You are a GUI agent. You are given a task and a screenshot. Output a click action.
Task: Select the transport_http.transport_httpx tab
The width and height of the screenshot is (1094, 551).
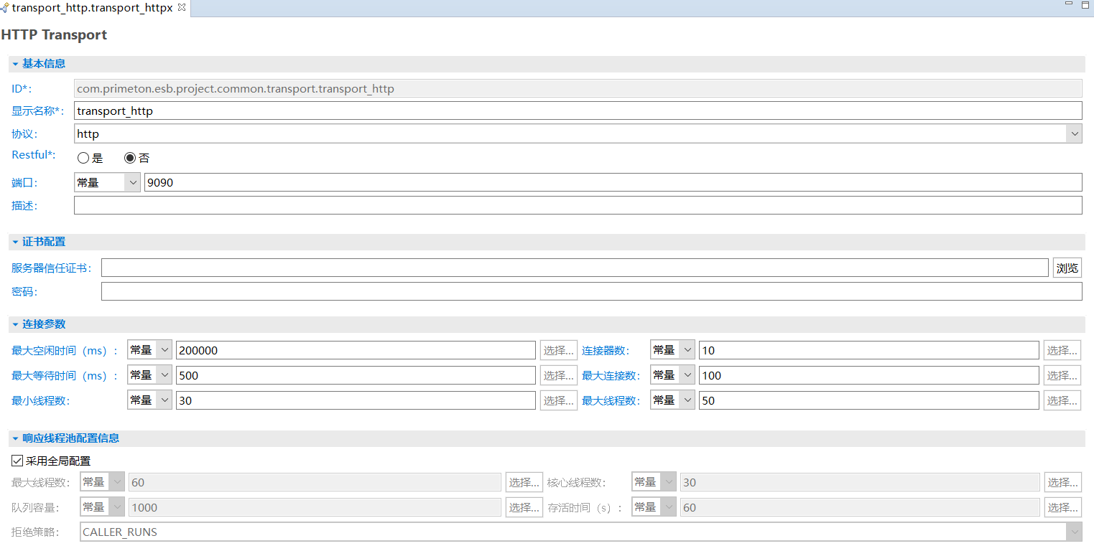(x=91, y=8)
